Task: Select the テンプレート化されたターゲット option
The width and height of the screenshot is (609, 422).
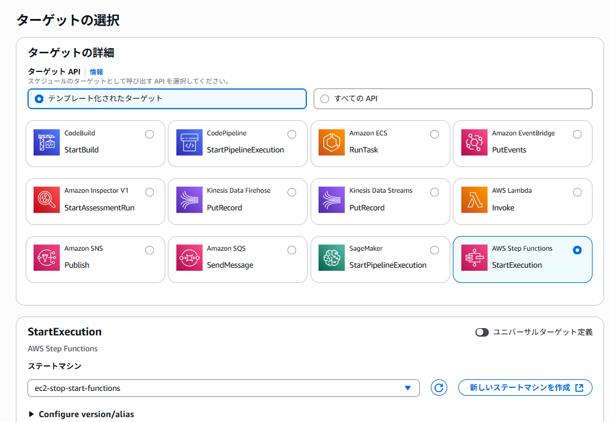Action: 40,99
